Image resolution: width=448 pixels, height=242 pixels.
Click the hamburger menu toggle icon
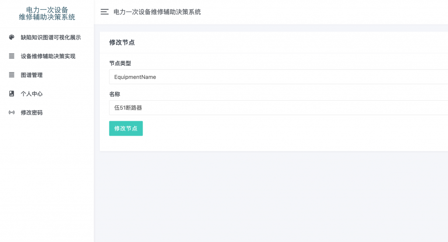105,12
